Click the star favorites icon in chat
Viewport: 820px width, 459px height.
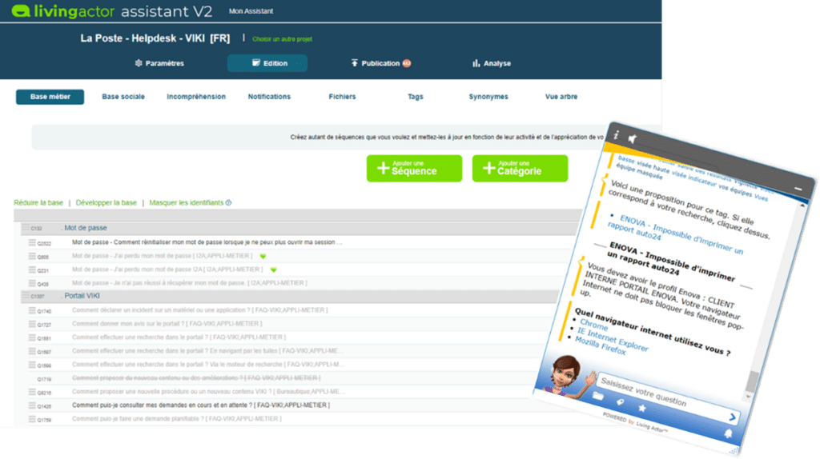tap(642, 408)
